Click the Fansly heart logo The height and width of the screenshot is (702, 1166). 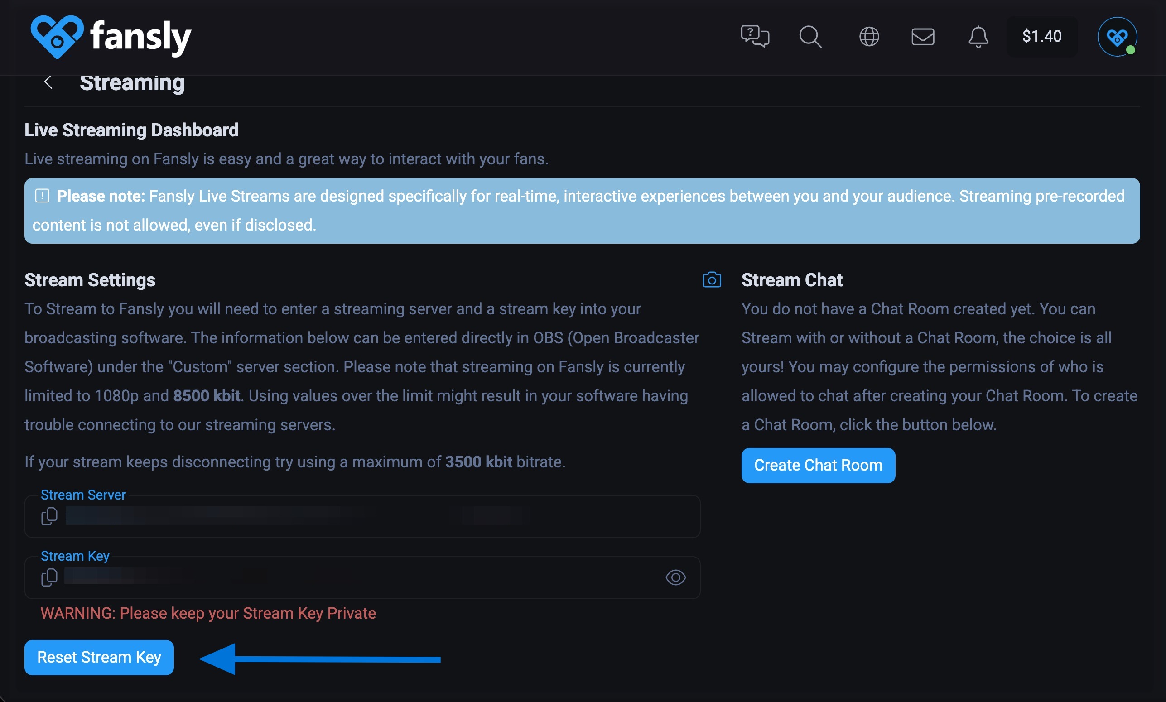click(x=56, y=36)
